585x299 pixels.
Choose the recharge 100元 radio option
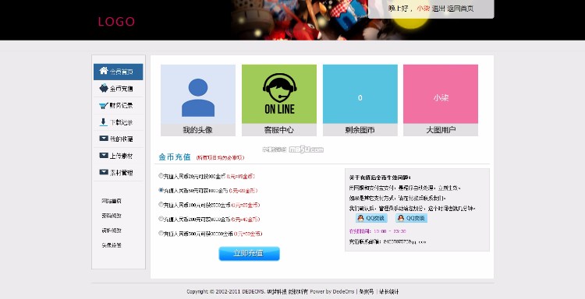pyautogui.click(x=161, y=205)
